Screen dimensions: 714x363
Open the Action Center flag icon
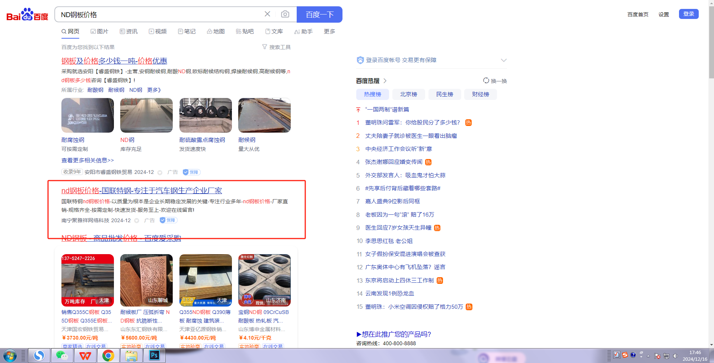click(657, 356)
